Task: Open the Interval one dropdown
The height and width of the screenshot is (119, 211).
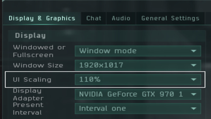Action: [138, 108]
